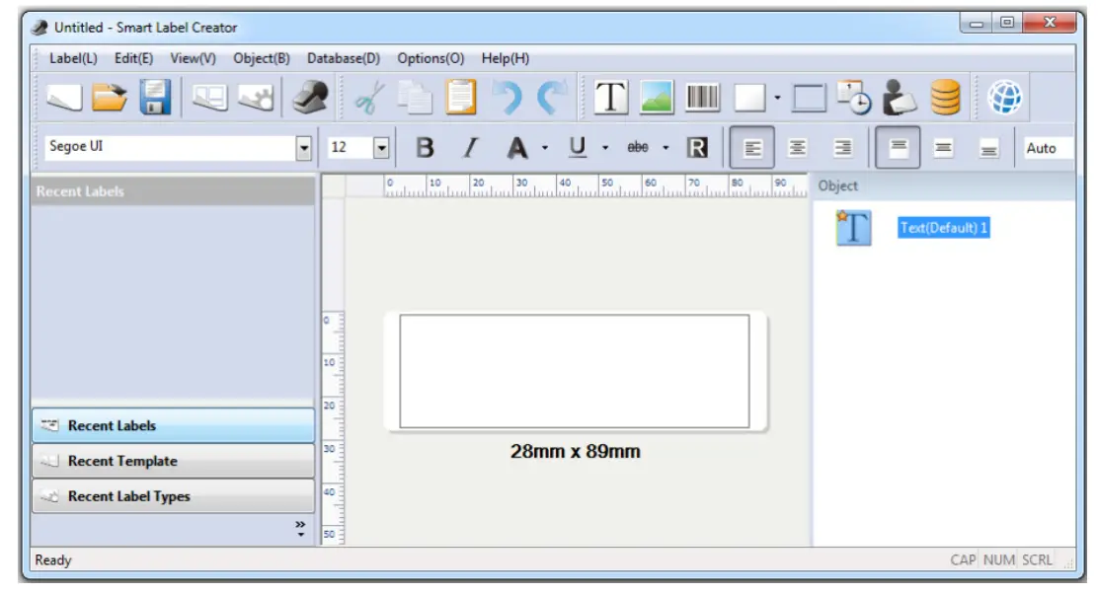Open the Label(L) menu
Viewport: 1098px width, 593px height.
point(73,59)
